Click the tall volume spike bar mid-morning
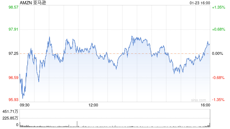Screen dimensions: 230x129 (77, 124)
